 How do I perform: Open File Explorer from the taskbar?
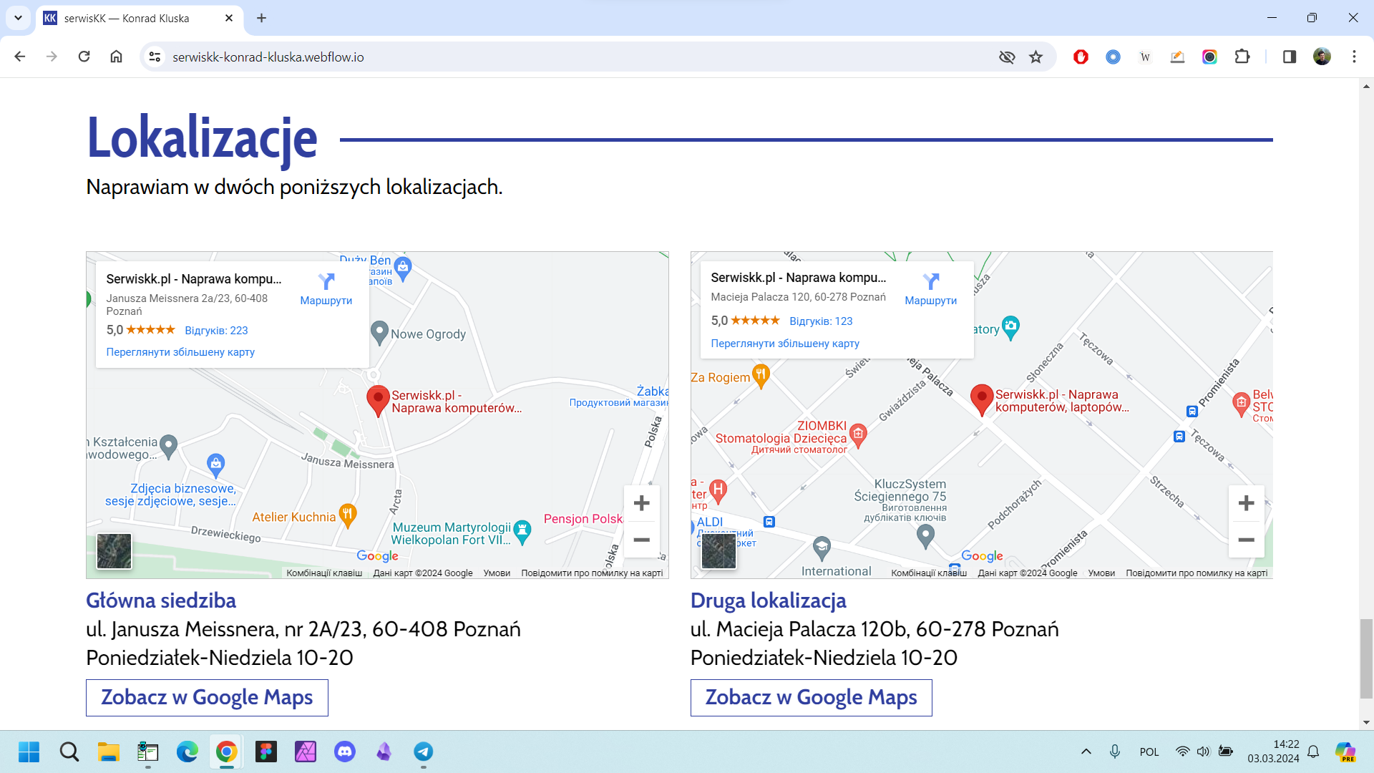pos(109,752)
